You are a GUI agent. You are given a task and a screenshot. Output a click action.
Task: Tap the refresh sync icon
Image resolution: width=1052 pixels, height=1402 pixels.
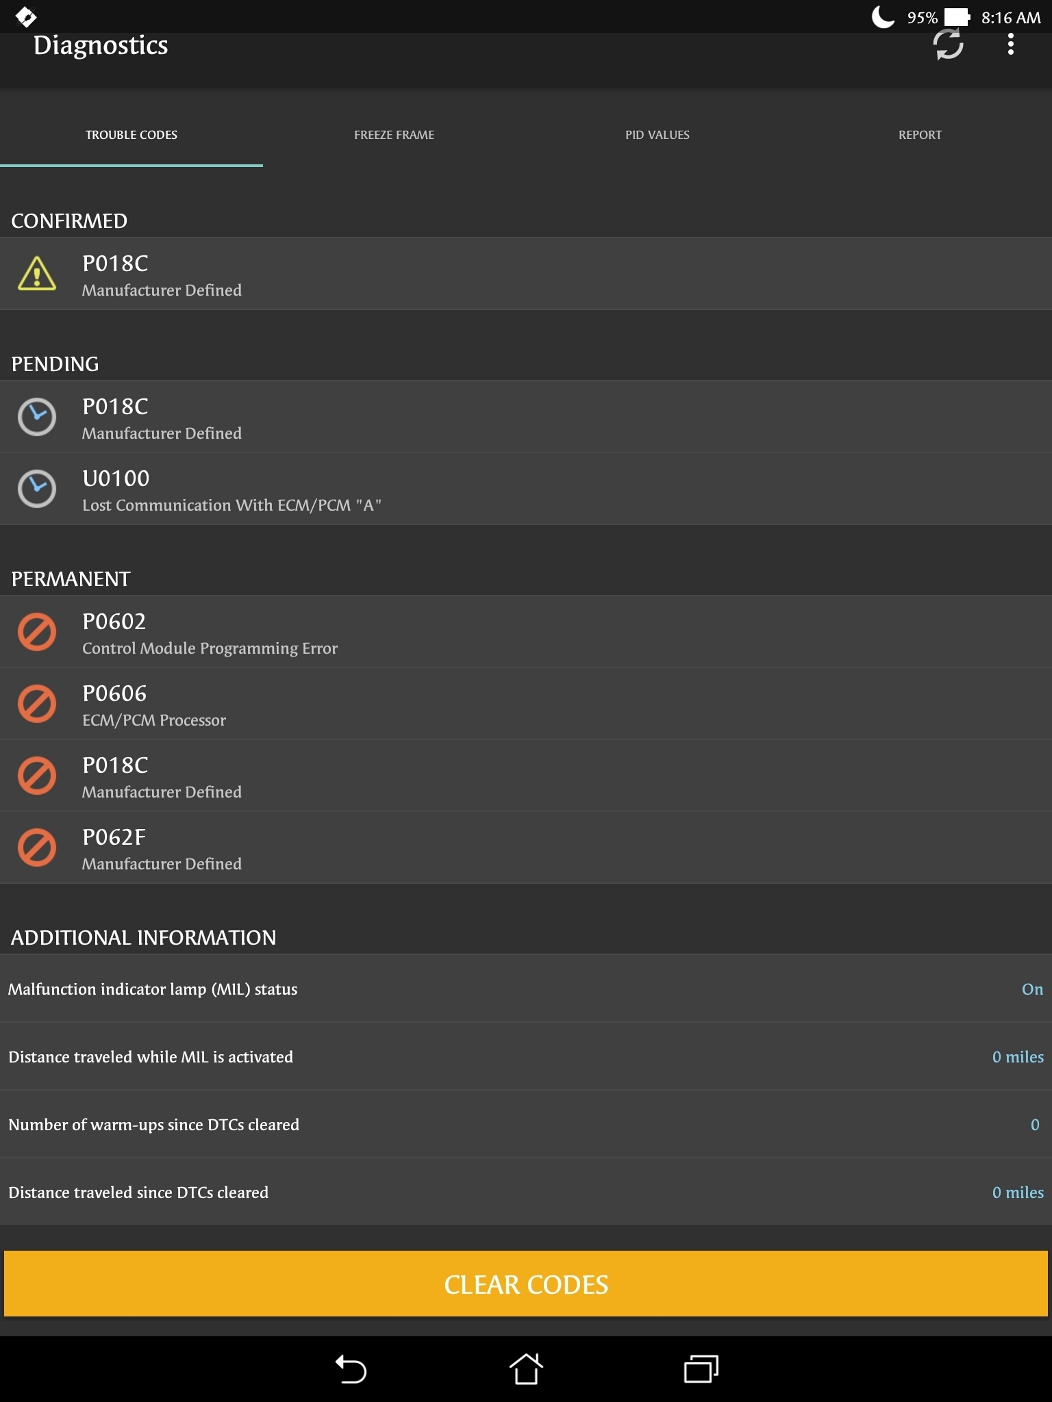pos(949,45)
